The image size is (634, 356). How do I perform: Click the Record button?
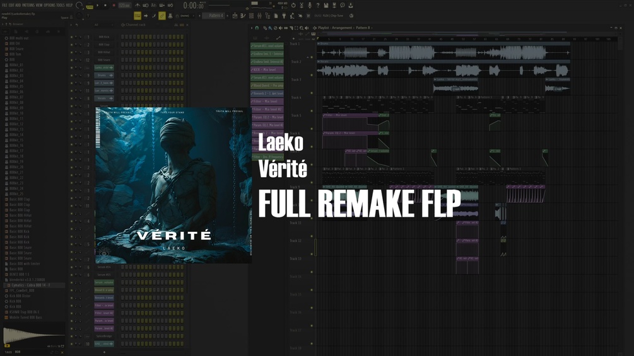[x=114, y=6]
